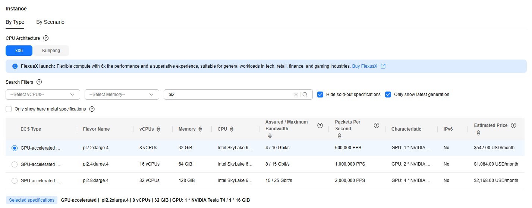Switch to the By Scenario tab
Screen dimensions: 532x208
pos(50,22)
